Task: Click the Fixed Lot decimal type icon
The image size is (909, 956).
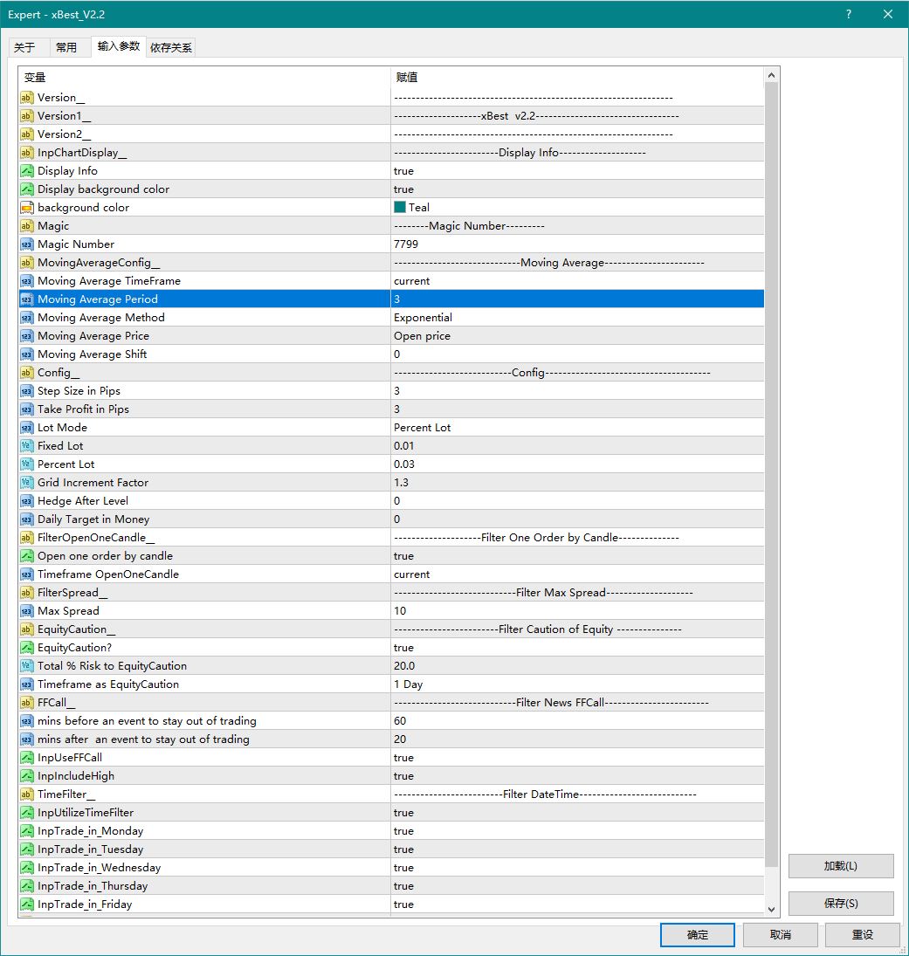Action: coord(26,446)
